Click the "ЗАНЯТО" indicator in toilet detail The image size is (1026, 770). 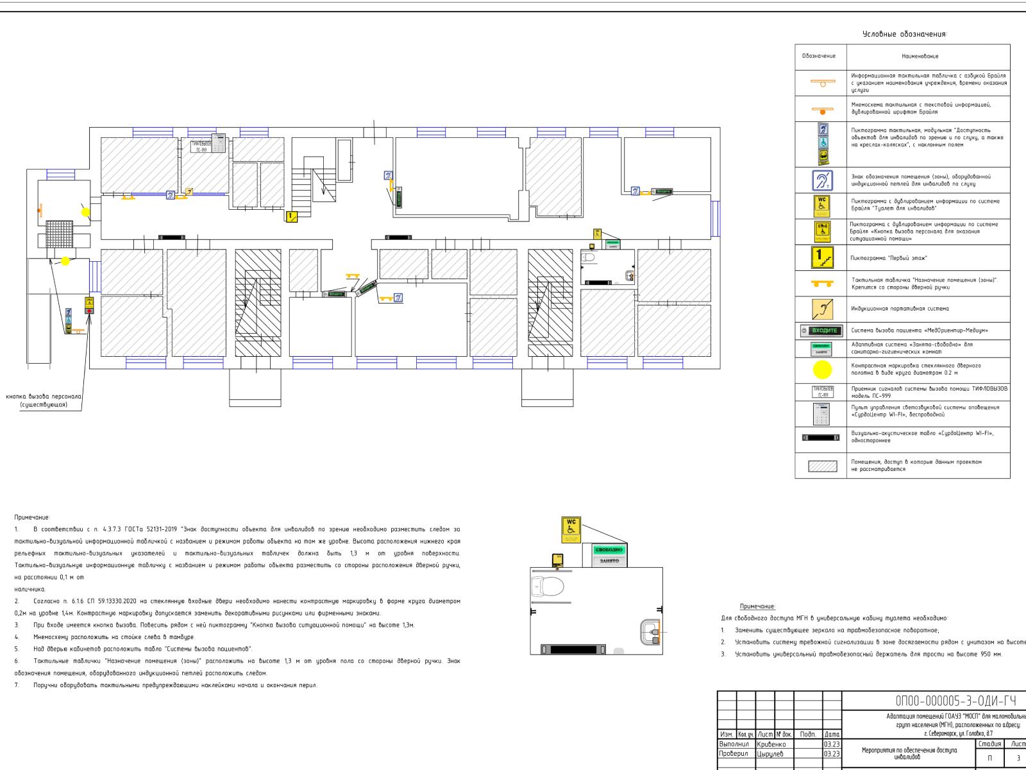tap(606, 561)
